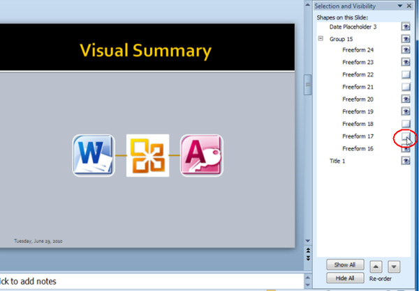419x291 pixels.
Task: Hide Freeform 20 with its eye icon
Action: click(406, 99)
